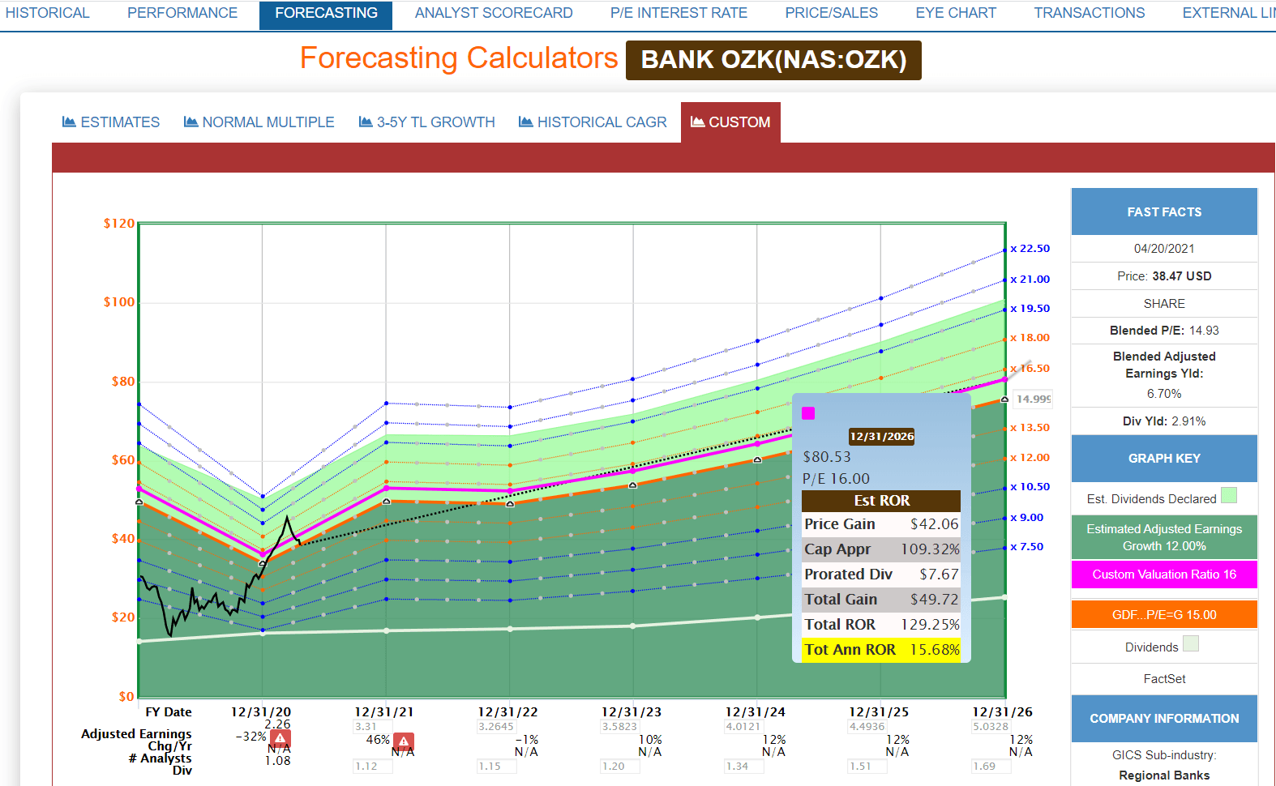
Task: Go to P/E INTEREST RATE tab
Action: 679,13
